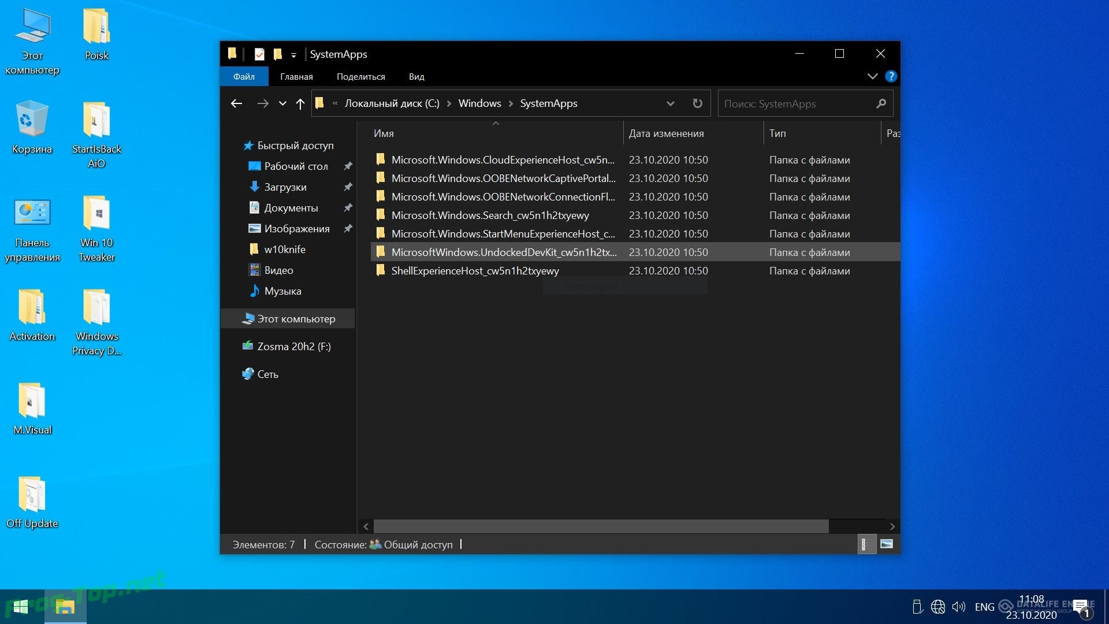Viewport: 1109px width, 624px height.
Task: Select Видео in navigation pane
Action: 271,270
